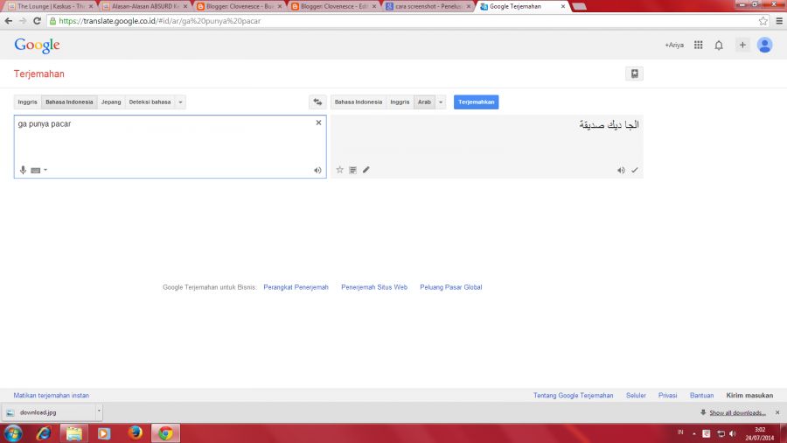
Task: Open the Google apps grid
Action: (698, 46)
